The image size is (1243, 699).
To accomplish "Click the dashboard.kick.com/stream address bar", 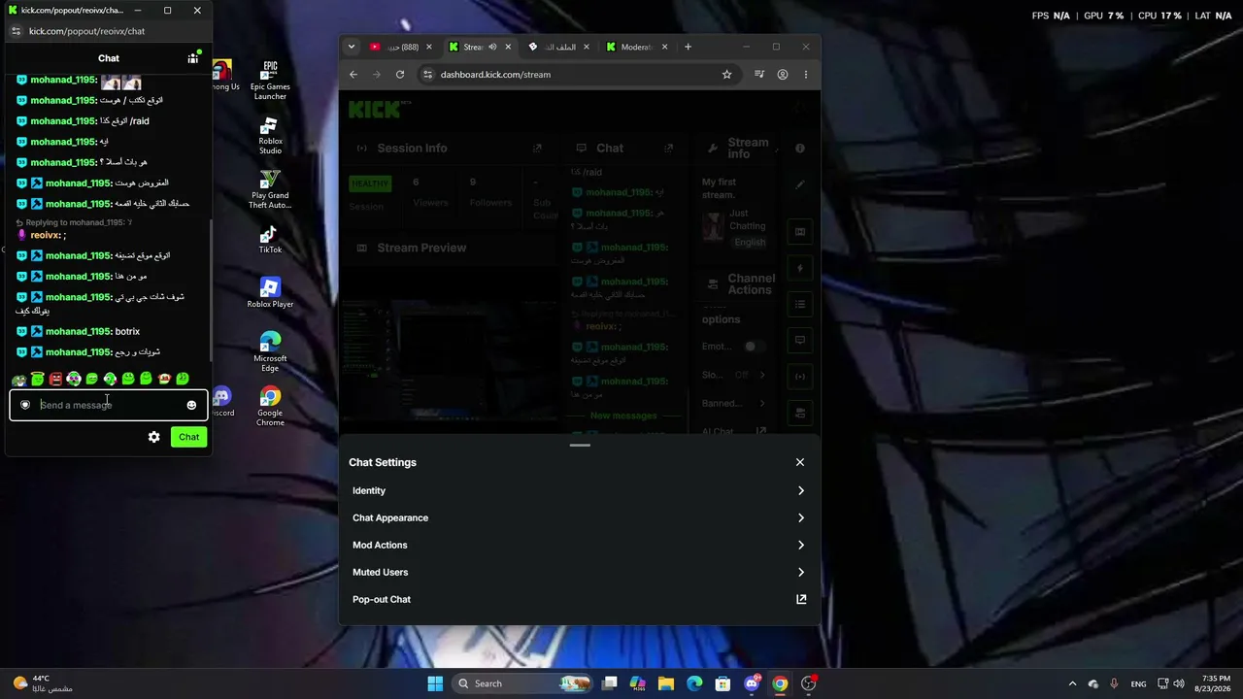I will click(x=578, y=75).
